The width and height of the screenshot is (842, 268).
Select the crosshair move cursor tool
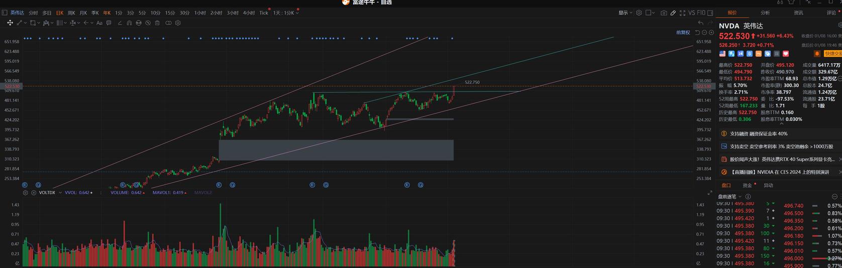(x=10, y=23)
